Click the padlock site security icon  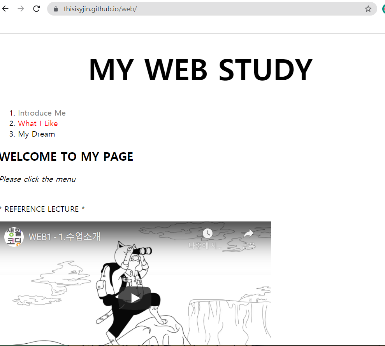tap(56, 9)
